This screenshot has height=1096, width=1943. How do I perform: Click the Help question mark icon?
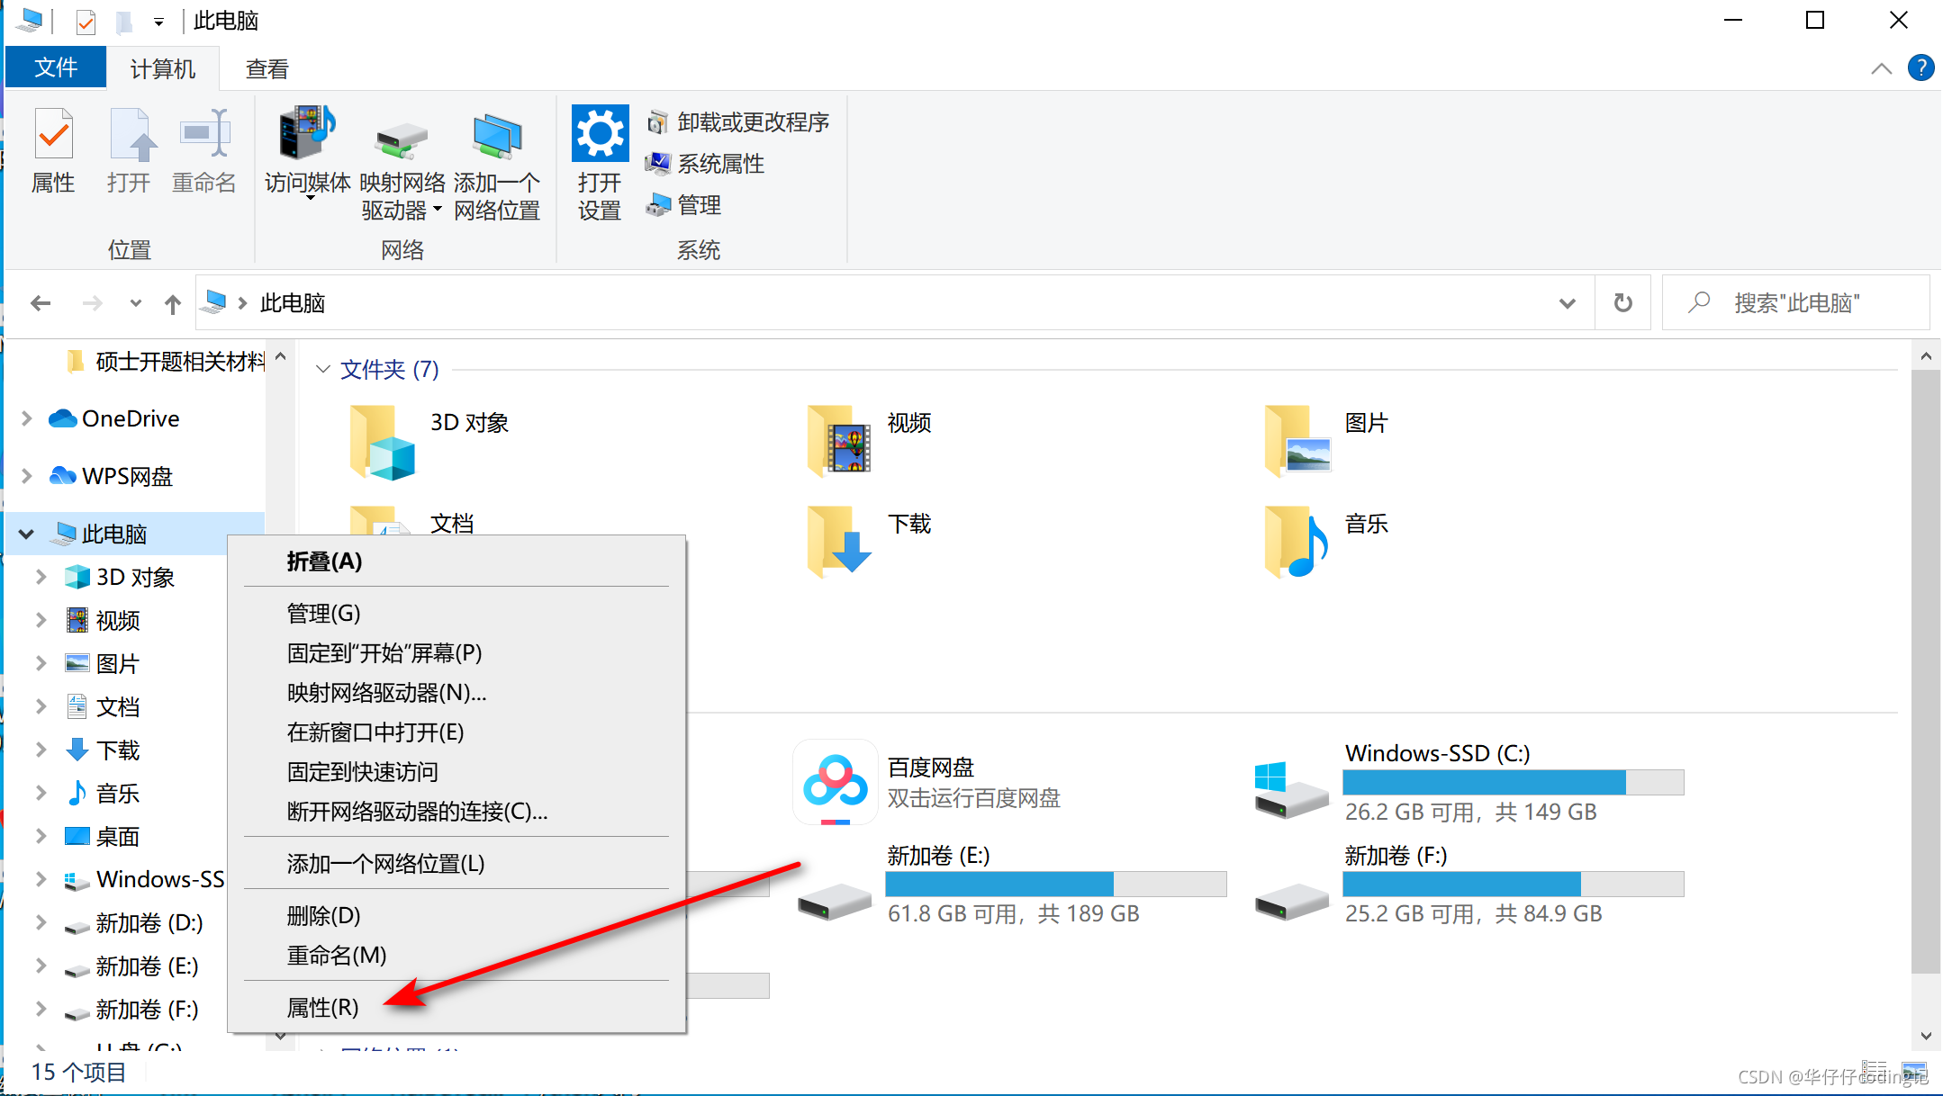point(1920,68)
